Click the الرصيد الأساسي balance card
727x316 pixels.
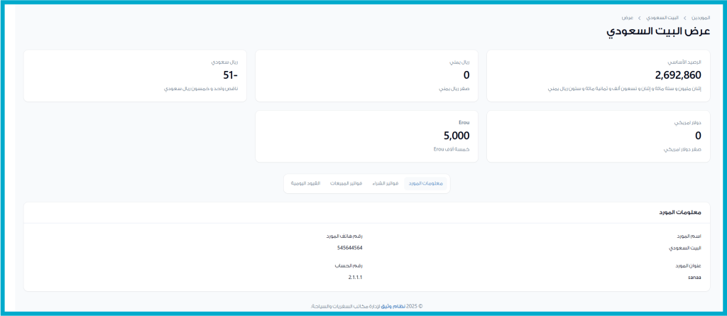tap(598, 75)
